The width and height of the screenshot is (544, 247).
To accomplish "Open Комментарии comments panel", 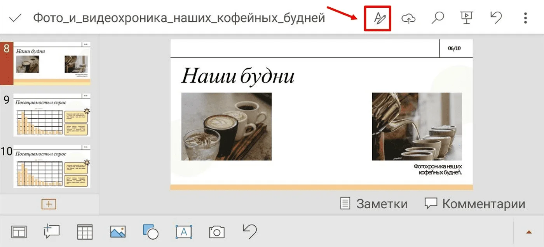I will (475, 204).
